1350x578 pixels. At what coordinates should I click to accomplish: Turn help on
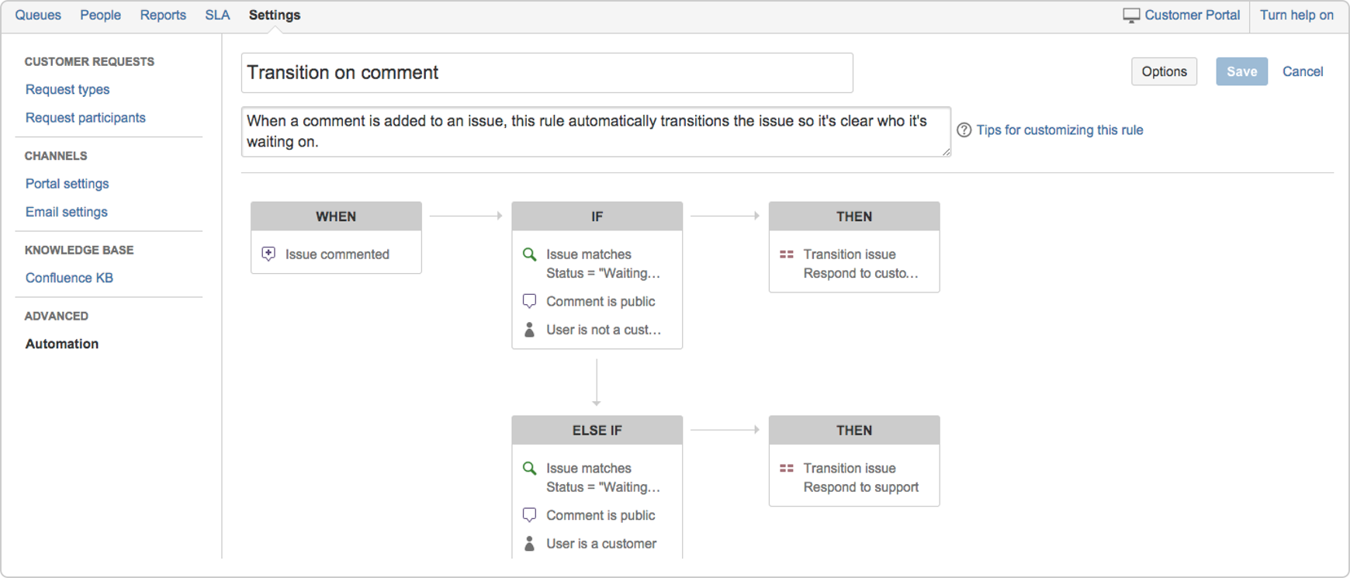coord(1296,16)
